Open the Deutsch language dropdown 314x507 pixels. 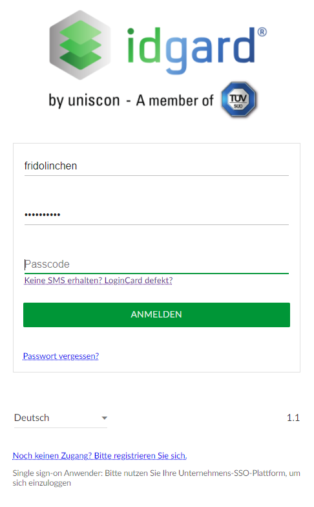point(61,418)
